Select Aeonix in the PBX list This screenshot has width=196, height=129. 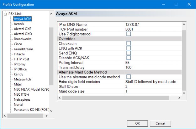coord(19,24)
